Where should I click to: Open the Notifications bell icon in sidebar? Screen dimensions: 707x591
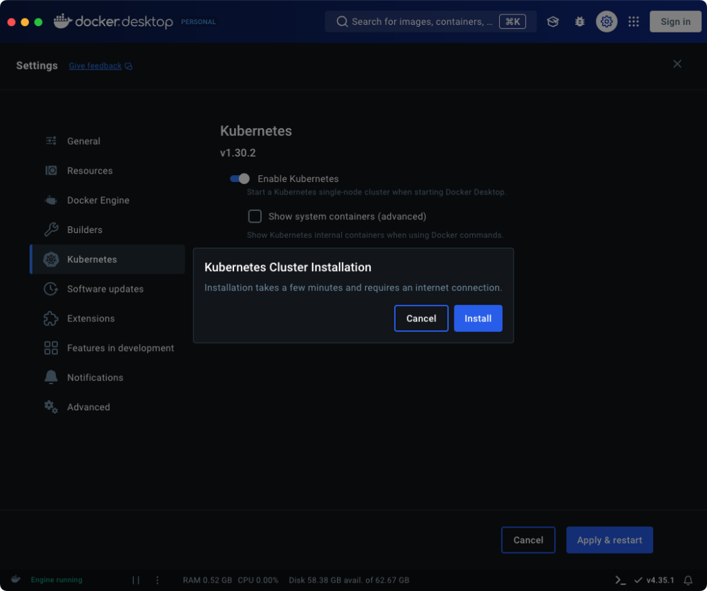coord(50,377)
